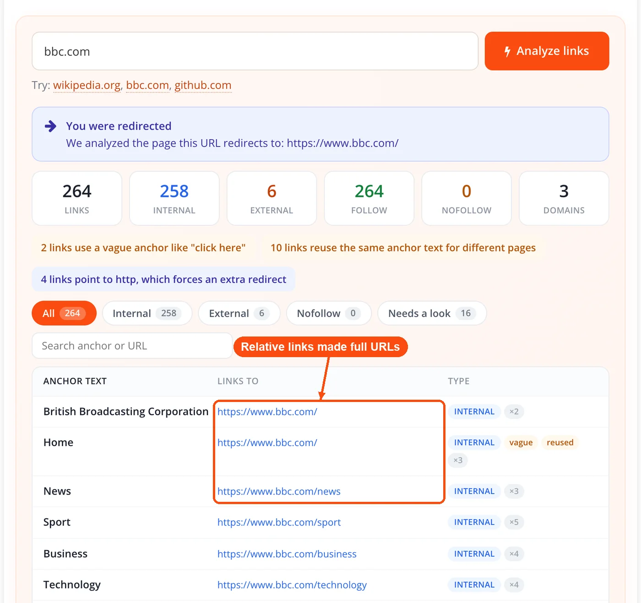641x603 pixels.
Task: Switch to the Internal 258 filter tab
Action: (x=147, y=313)
